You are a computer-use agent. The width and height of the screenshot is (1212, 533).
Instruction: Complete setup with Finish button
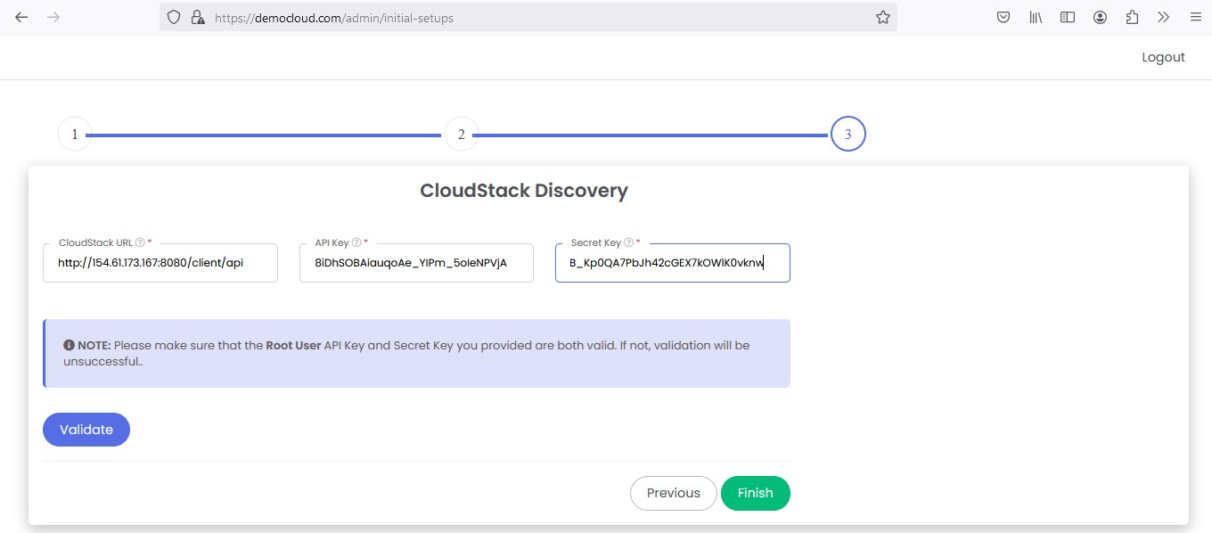756,493
